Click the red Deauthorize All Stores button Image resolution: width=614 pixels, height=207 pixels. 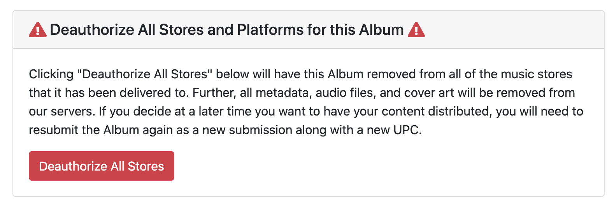[x=102, y=166]
